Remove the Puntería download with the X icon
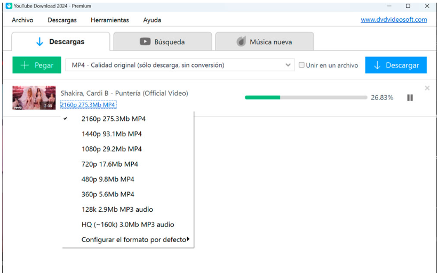 pyautogui.click(x=427, y=88)
